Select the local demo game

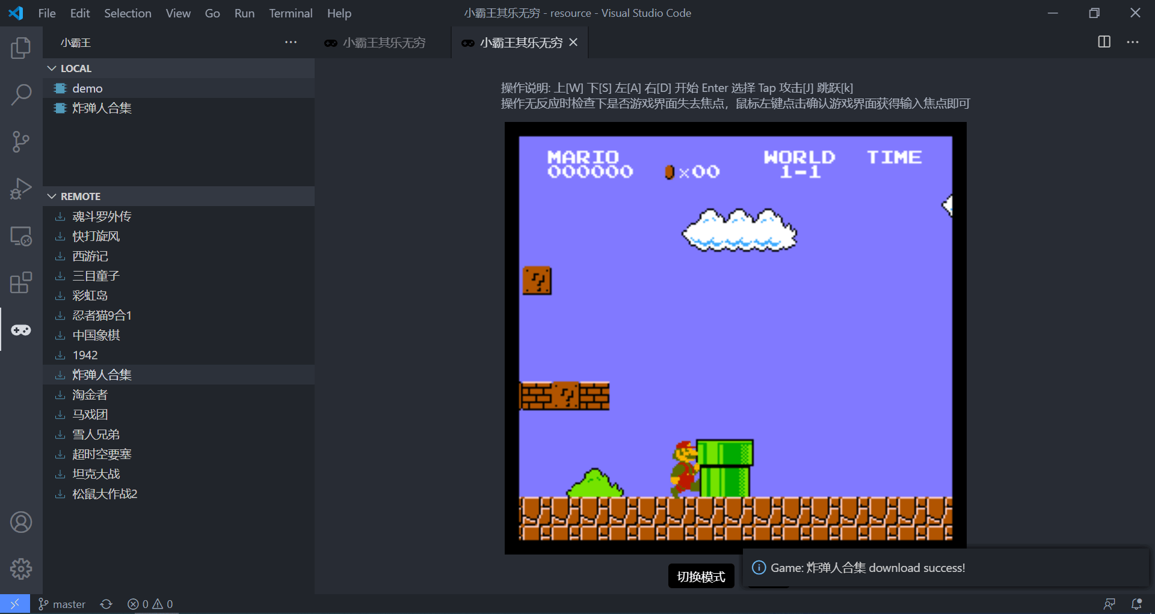(179, 88)
